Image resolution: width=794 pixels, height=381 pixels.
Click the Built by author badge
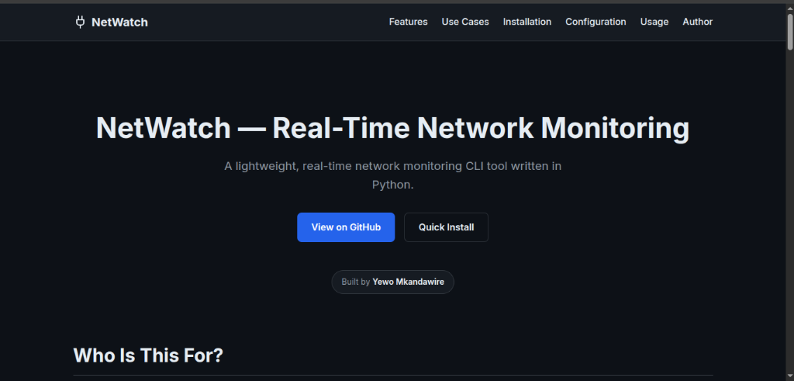pyautogui.click(x=392, y=282)
